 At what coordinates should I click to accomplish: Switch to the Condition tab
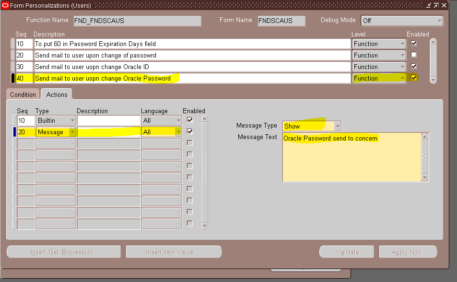23,94
